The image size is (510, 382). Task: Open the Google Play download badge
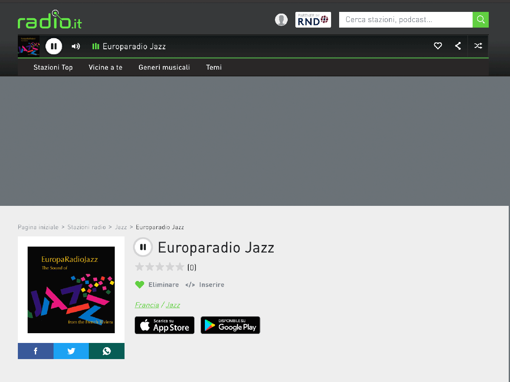(230, 325)
